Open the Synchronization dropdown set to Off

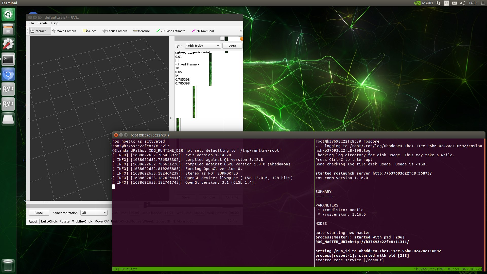click(x=94, y=213)
